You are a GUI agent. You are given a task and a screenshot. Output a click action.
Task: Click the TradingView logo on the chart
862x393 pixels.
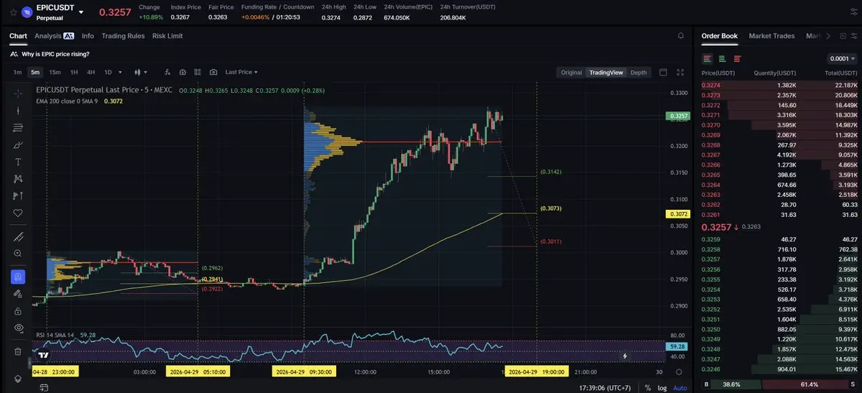pyautogui.click(x=44, y=354)
